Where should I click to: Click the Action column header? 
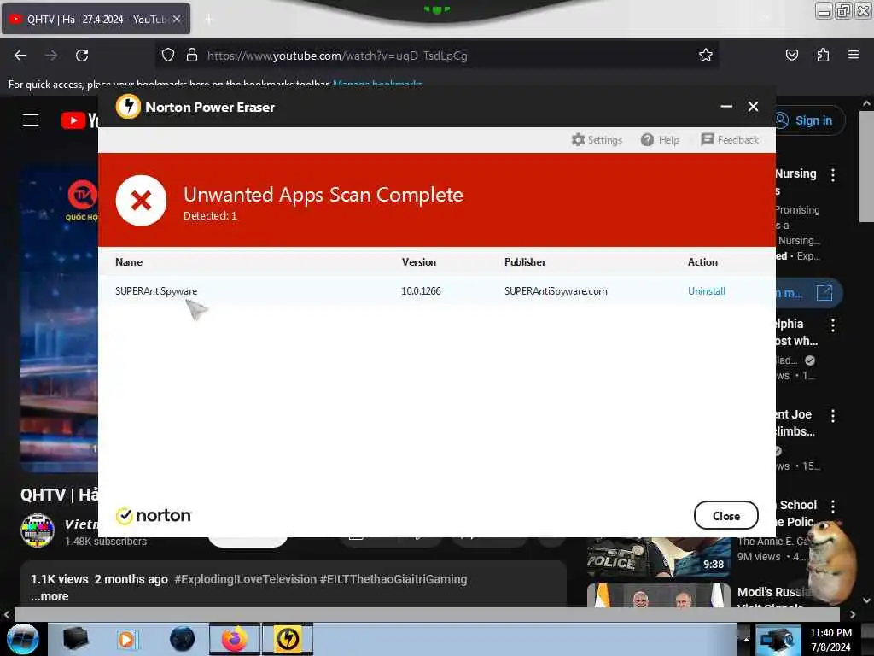[702, 262]
